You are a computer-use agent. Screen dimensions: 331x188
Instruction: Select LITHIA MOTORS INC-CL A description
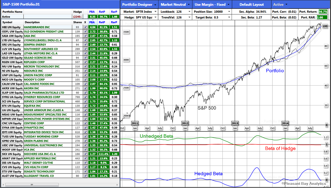[48, 53]
